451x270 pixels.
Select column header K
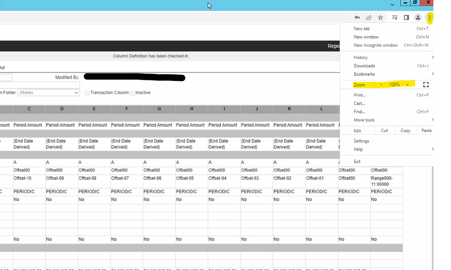click(x=289, y=109)
